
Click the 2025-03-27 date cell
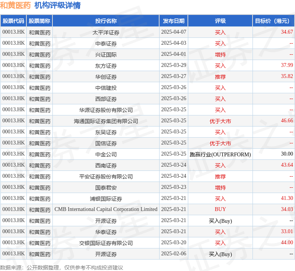coord(174,76)
